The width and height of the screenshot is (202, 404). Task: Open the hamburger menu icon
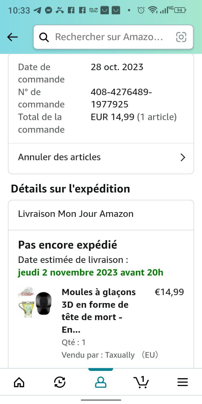coord(182,382)
